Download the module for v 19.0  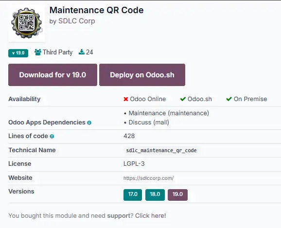tap(53, 75)
